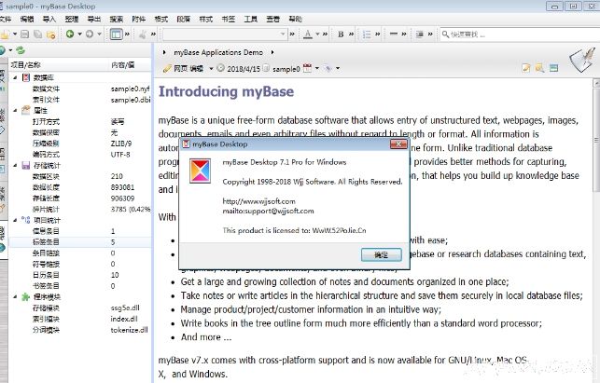This screenshot has width=600, height=383.
Task: Click the folder search icon at right
Action: [x=540, y=68]
